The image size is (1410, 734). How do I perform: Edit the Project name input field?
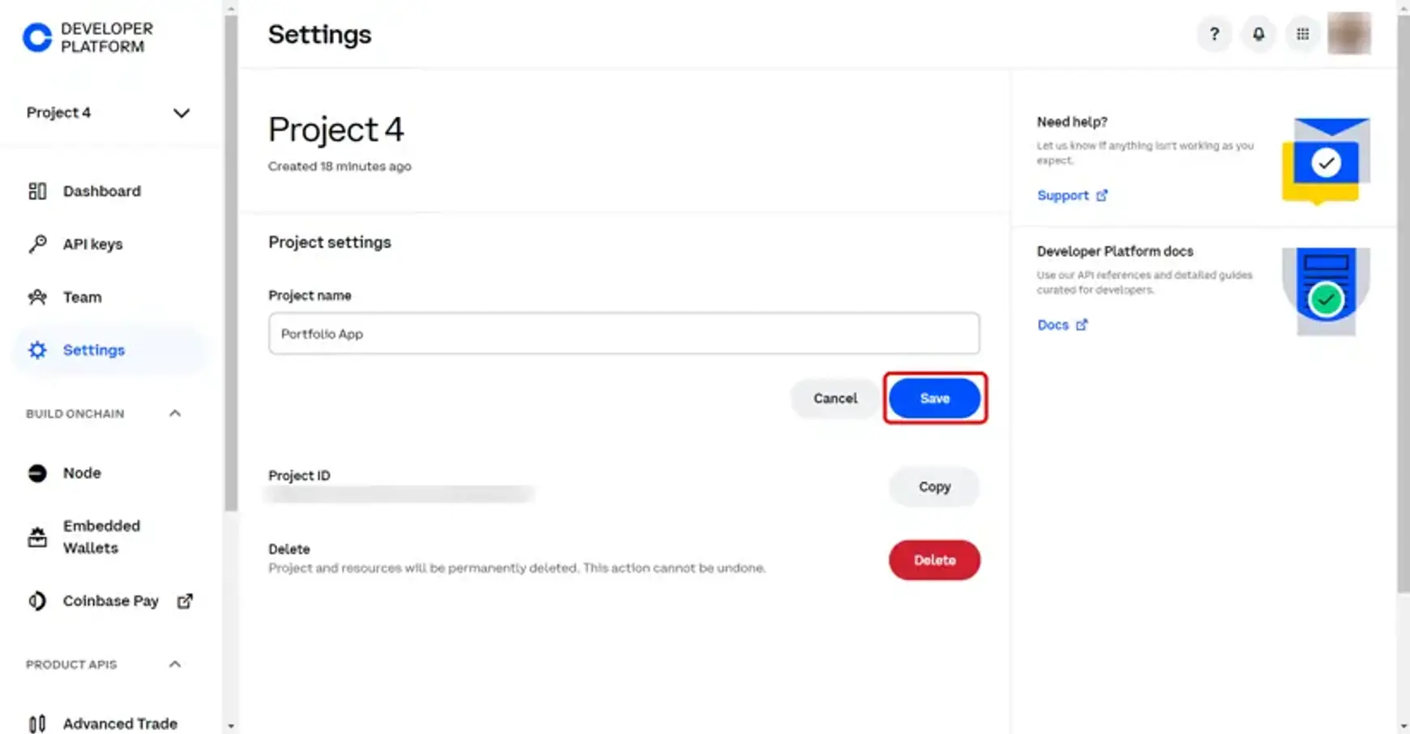(x=624, y=333)
